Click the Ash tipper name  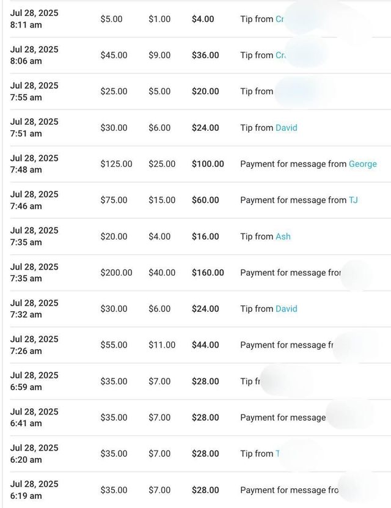tap(283, 237)
